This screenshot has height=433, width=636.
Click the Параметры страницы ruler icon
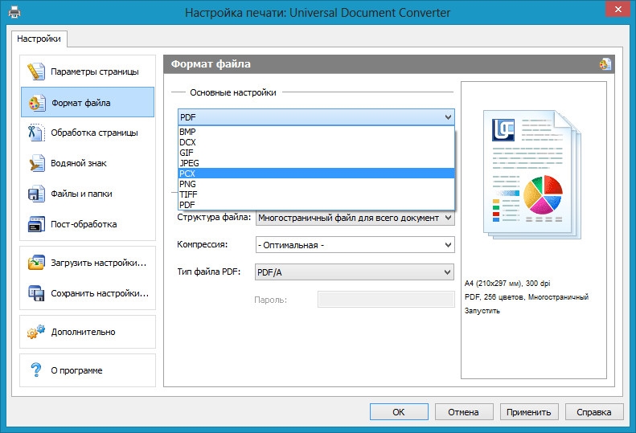(x=36, y=71)
